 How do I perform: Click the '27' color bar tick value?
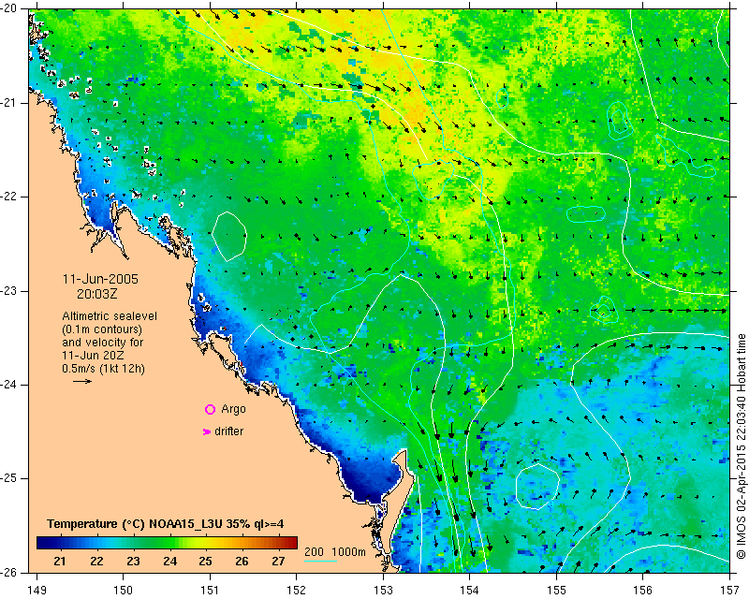tap(278, 561)
